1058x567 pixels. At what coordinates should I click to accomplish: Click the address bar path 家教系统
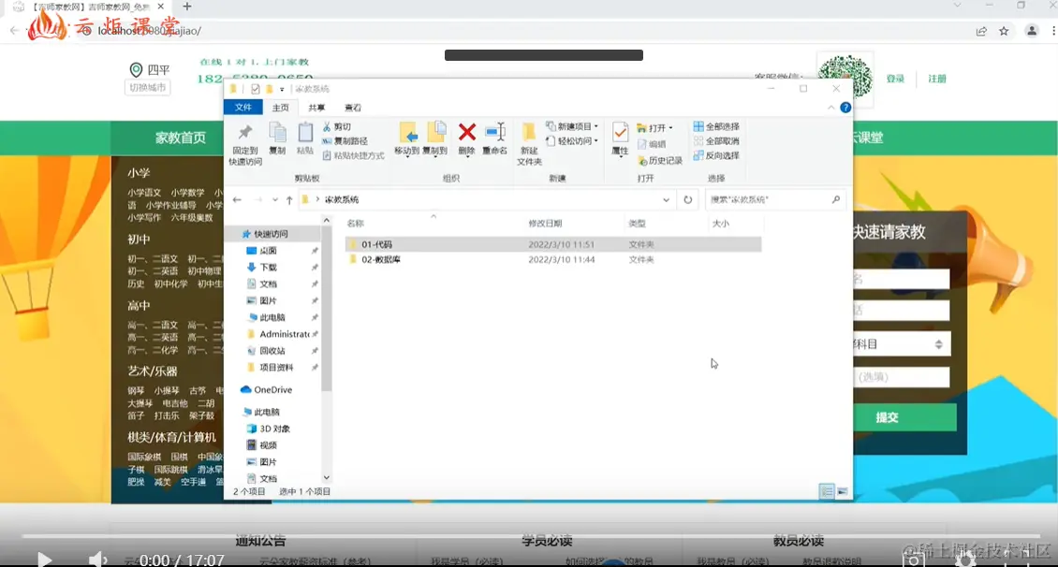click(342, 199)
